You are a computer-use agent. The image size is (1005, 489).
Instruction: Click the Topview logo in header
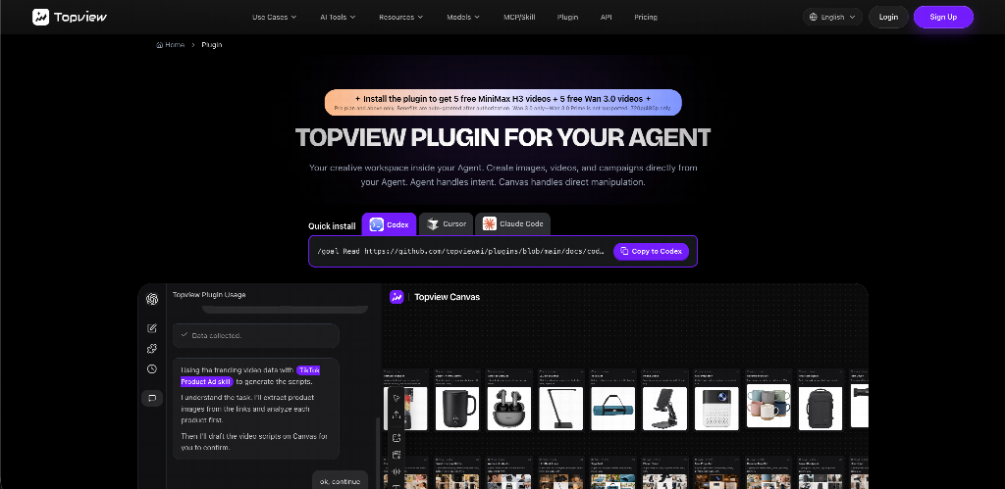[70, 18]
